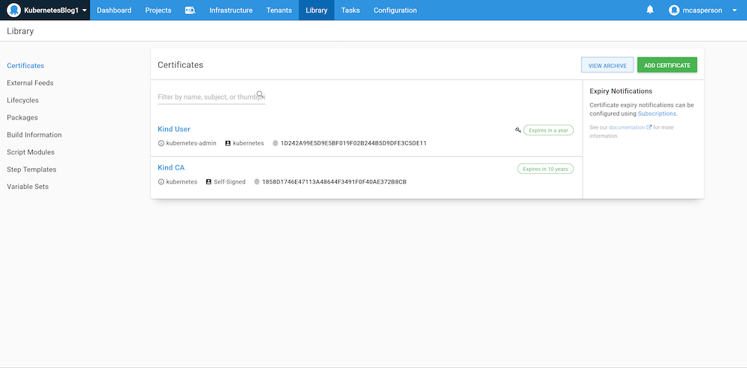This screenshot has width=747, height=368.
Task: Open the project search icon in navbar
Action: [190, 10]
